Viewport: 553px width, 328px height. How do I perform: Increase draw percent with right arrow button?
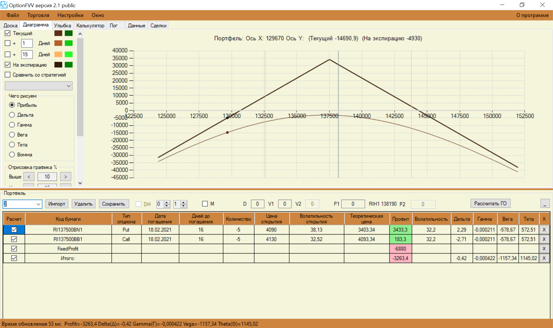[66, 177]
